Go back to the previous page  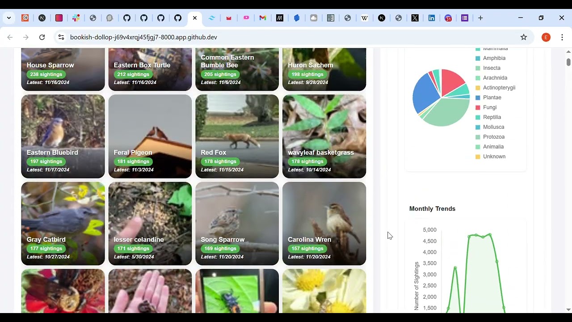[10, 37]
